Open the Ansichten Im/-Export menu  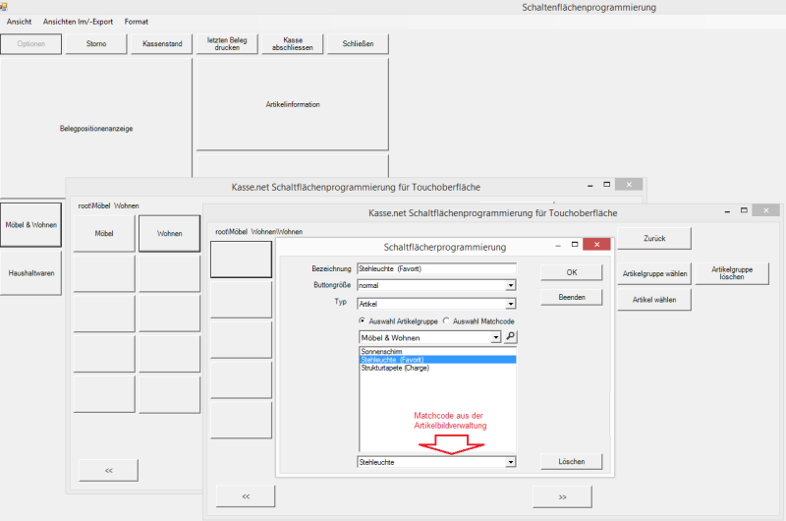click(x=77, y=22)
